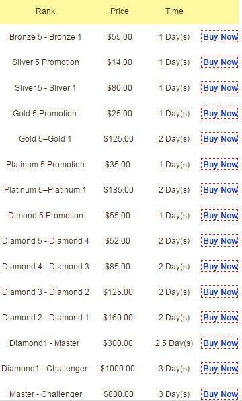
Task: Buy the Gold 5 Promotion package
Action: click(220, 114)
